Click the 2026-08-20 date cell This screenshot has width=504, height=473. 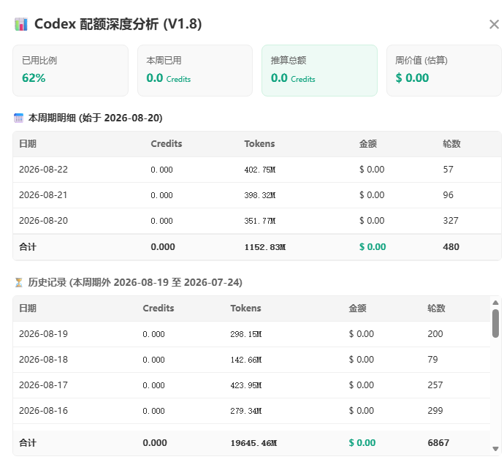tap(43, 221)
